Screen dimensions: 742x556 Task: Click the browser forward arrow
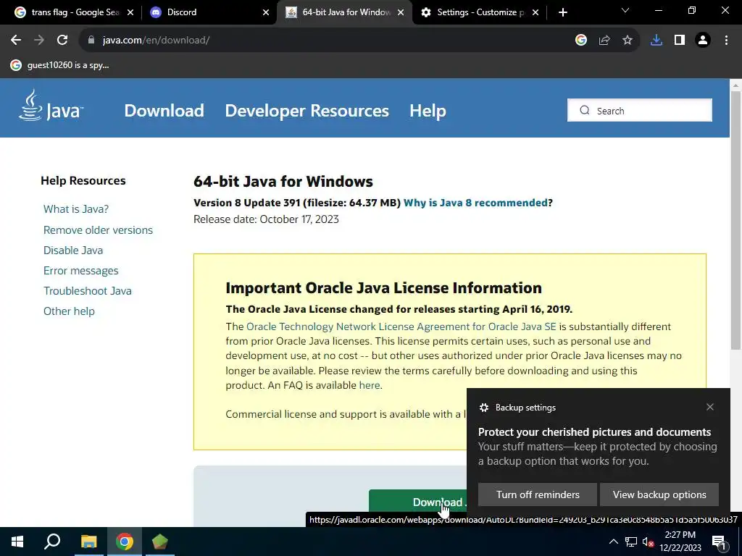point(39,41)
